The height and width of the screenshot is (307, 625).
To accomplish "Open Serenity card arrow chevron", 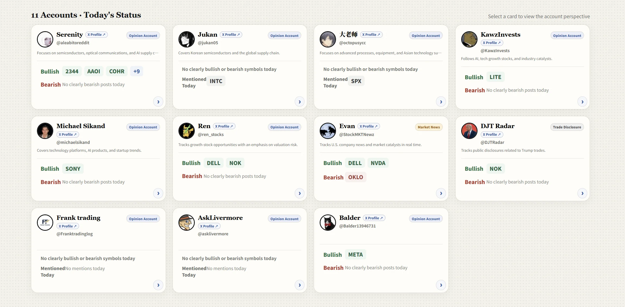I will point(158,102).
